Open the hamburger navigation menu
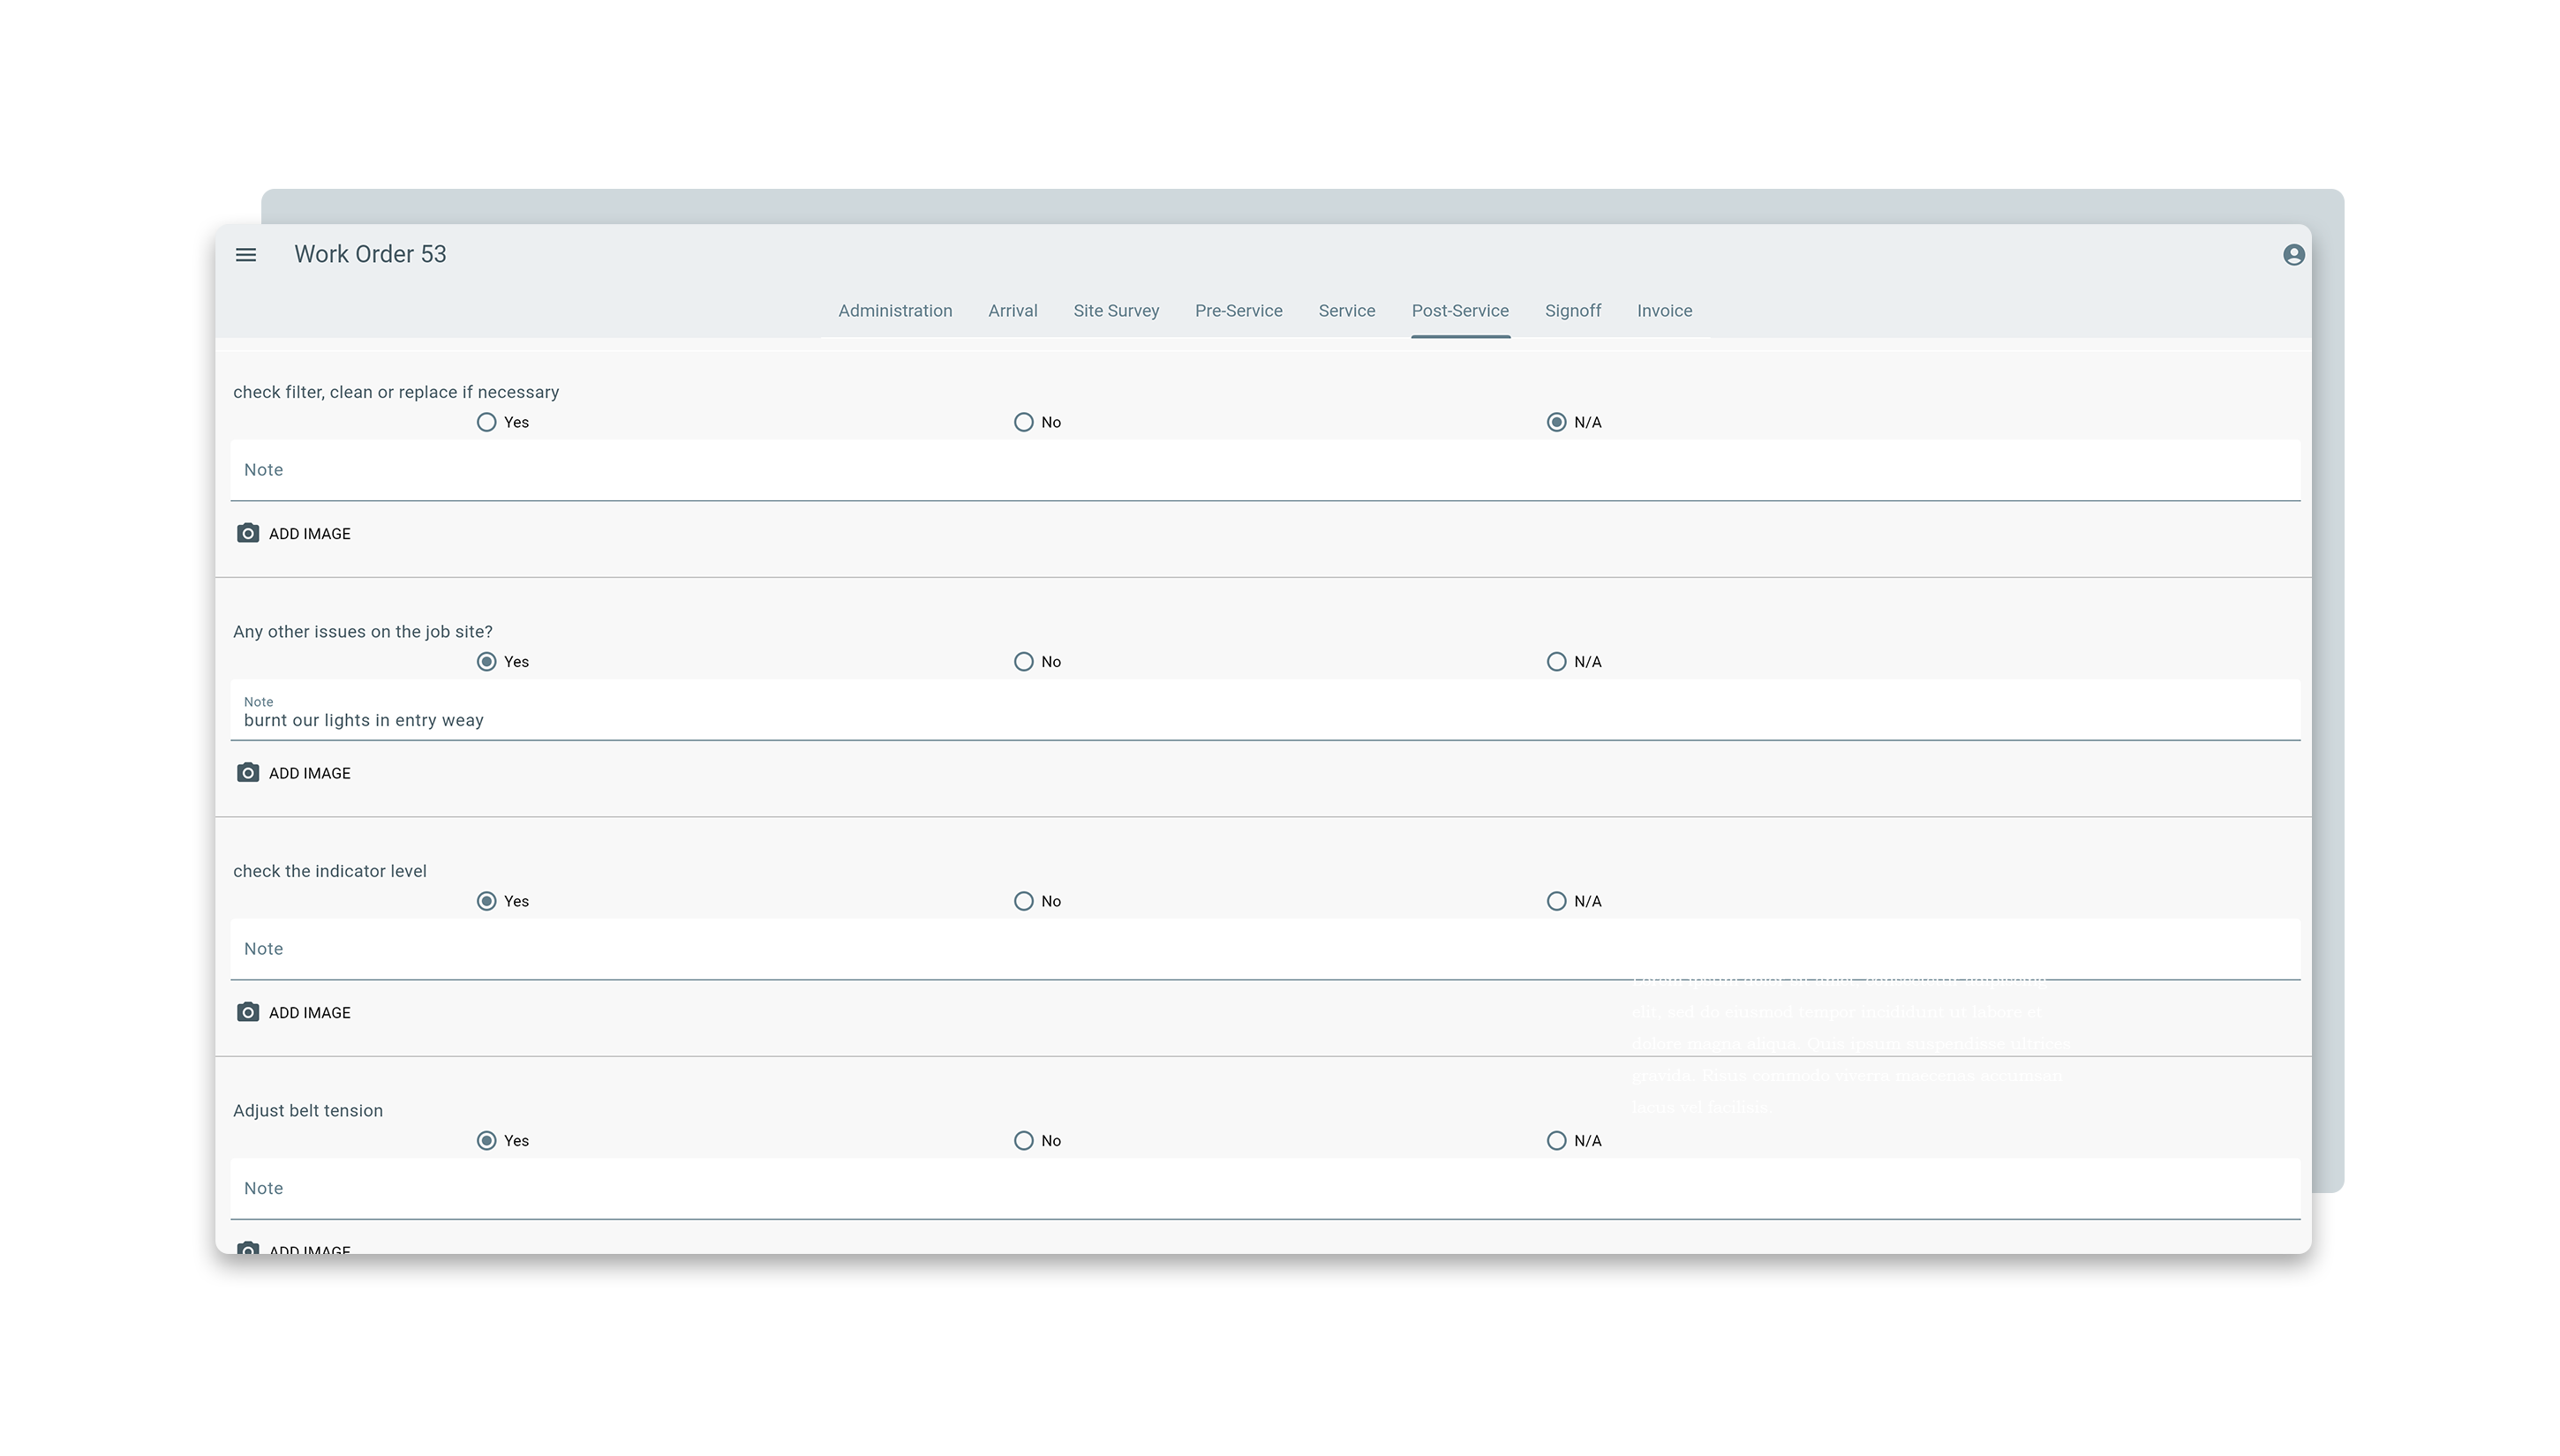This screenshot has width=2560, height=1456. click(246, 255)
